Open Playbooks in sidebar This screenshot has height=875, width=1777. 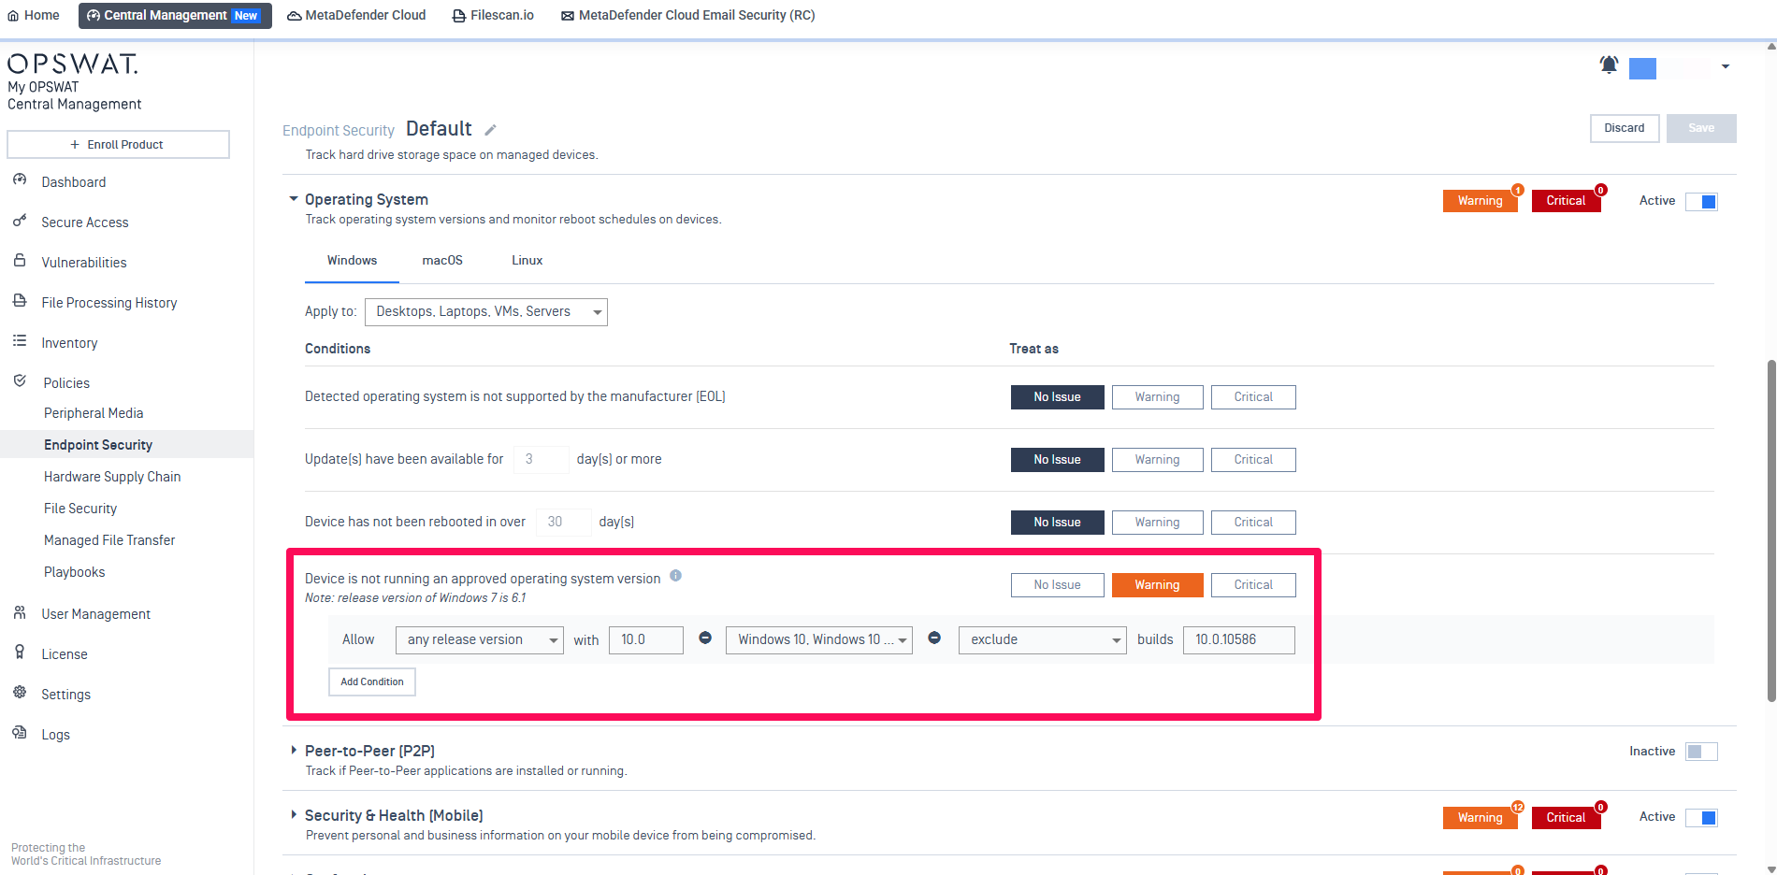point(74,572)
